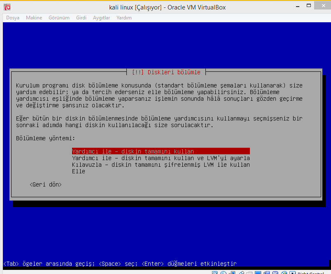Open the Girdi menu

pos(81,18)
